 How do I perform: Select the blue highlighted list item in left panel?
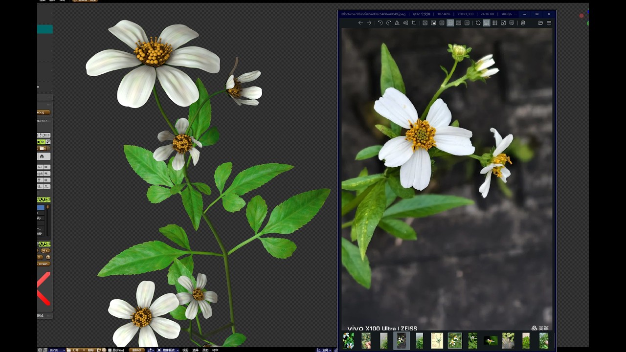[x=41, y=208]
